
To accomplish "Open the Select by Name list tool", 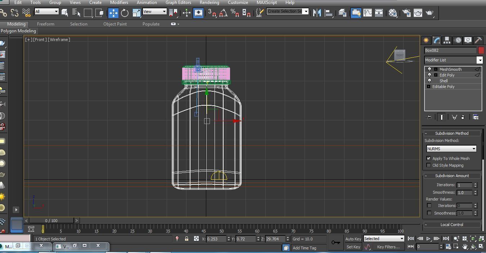I will (76, 13).
